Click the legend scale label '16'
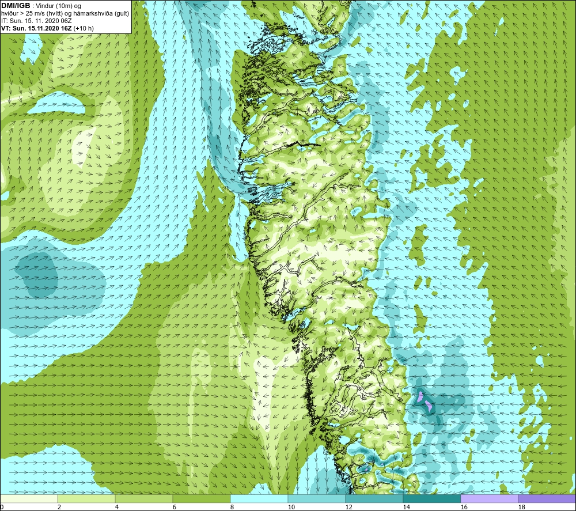The height and width of the screenshot is (511, 576). [x=464, y=508]
